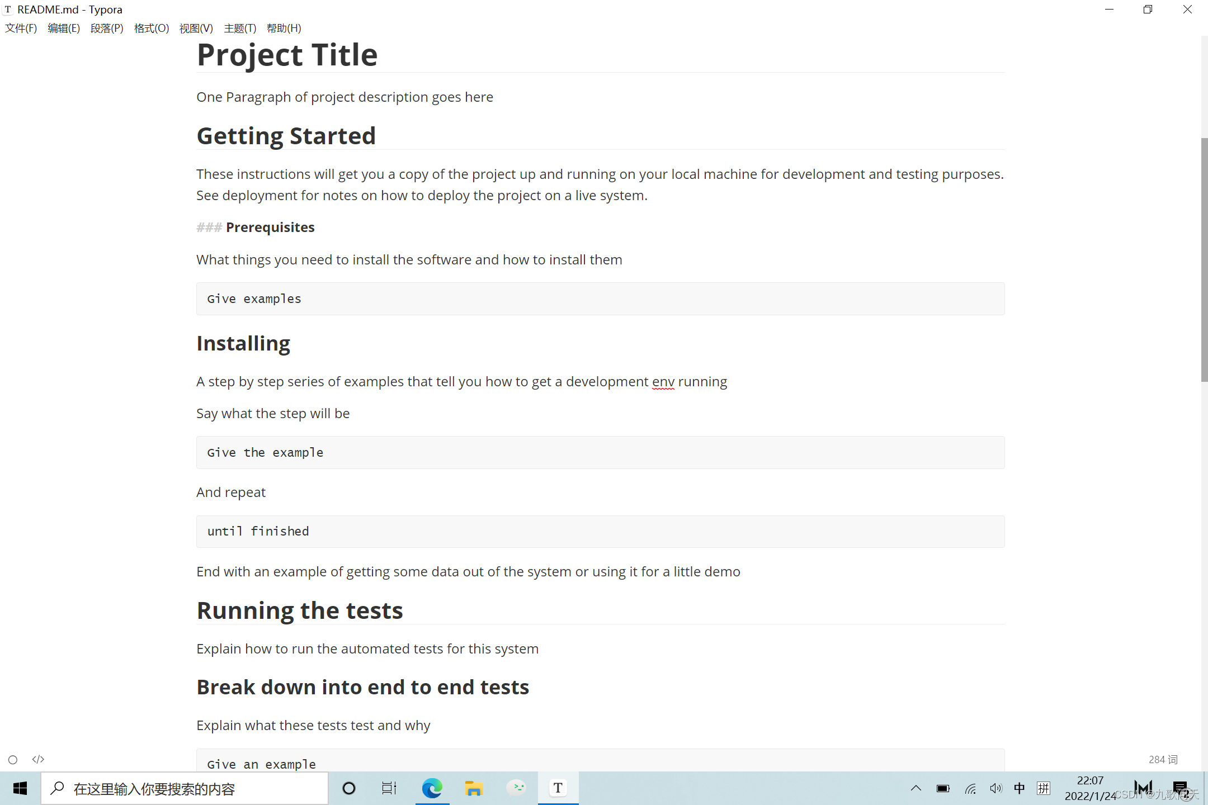
Task: Click the vertical scrollbar thumb
Action: click(x=1204, y=260)
